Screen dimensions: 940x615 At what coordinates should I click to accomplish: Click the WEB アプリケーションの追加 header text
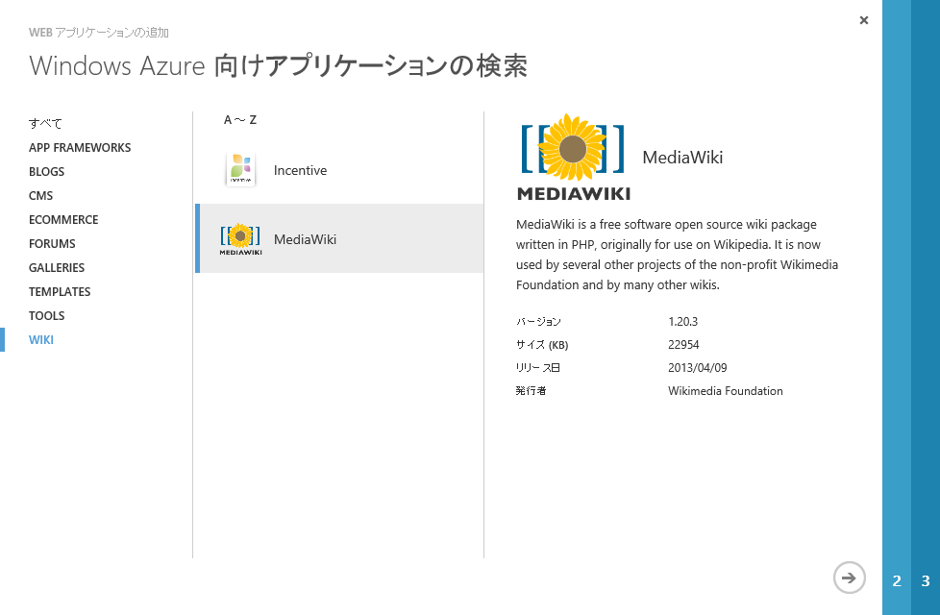pyautogui.click(x=99, y=33)
